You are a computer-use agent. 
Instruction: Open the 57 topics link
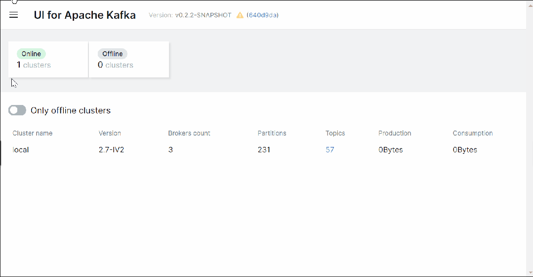(x=329, y=149)
